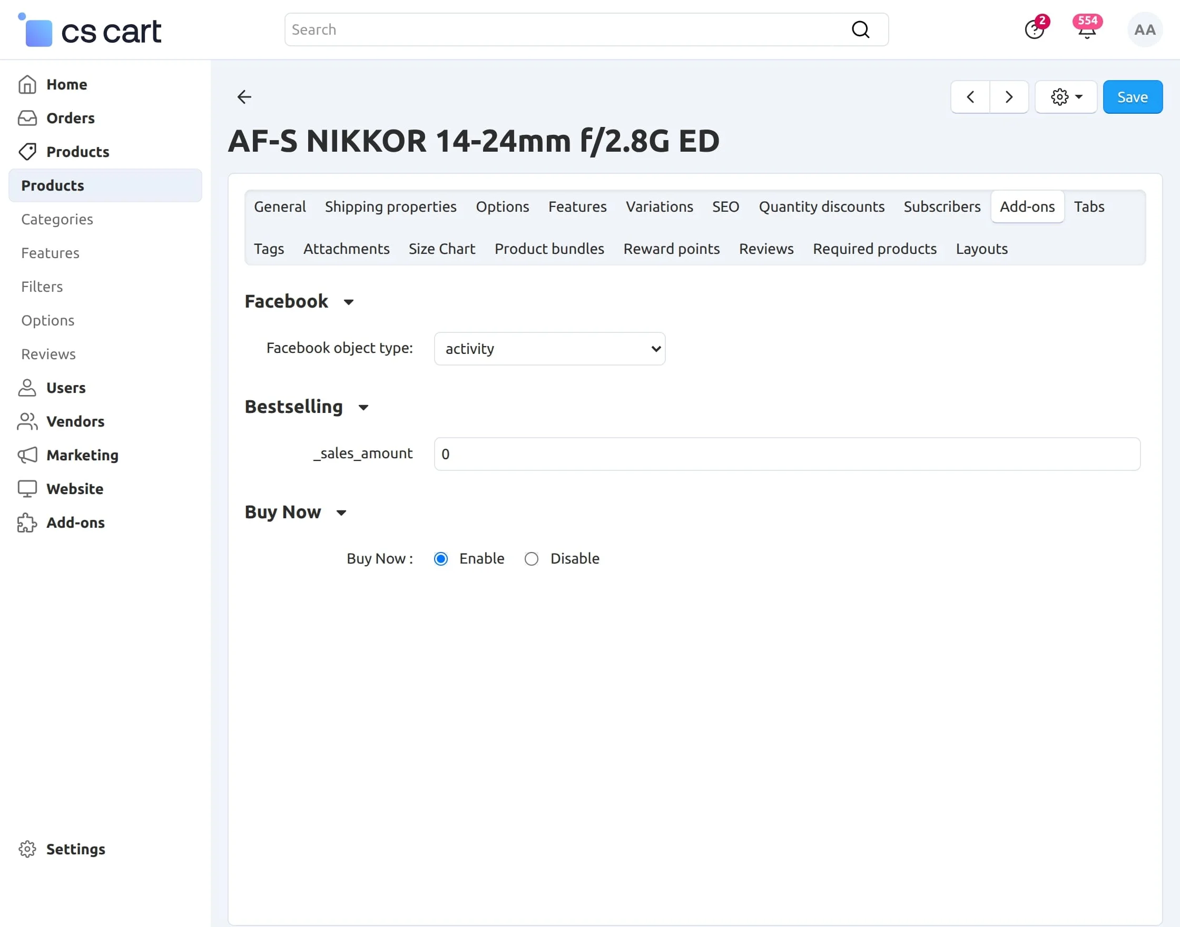Click the Save button
This screenshot has height=927, width=1180.
[x=1132, y=97]
